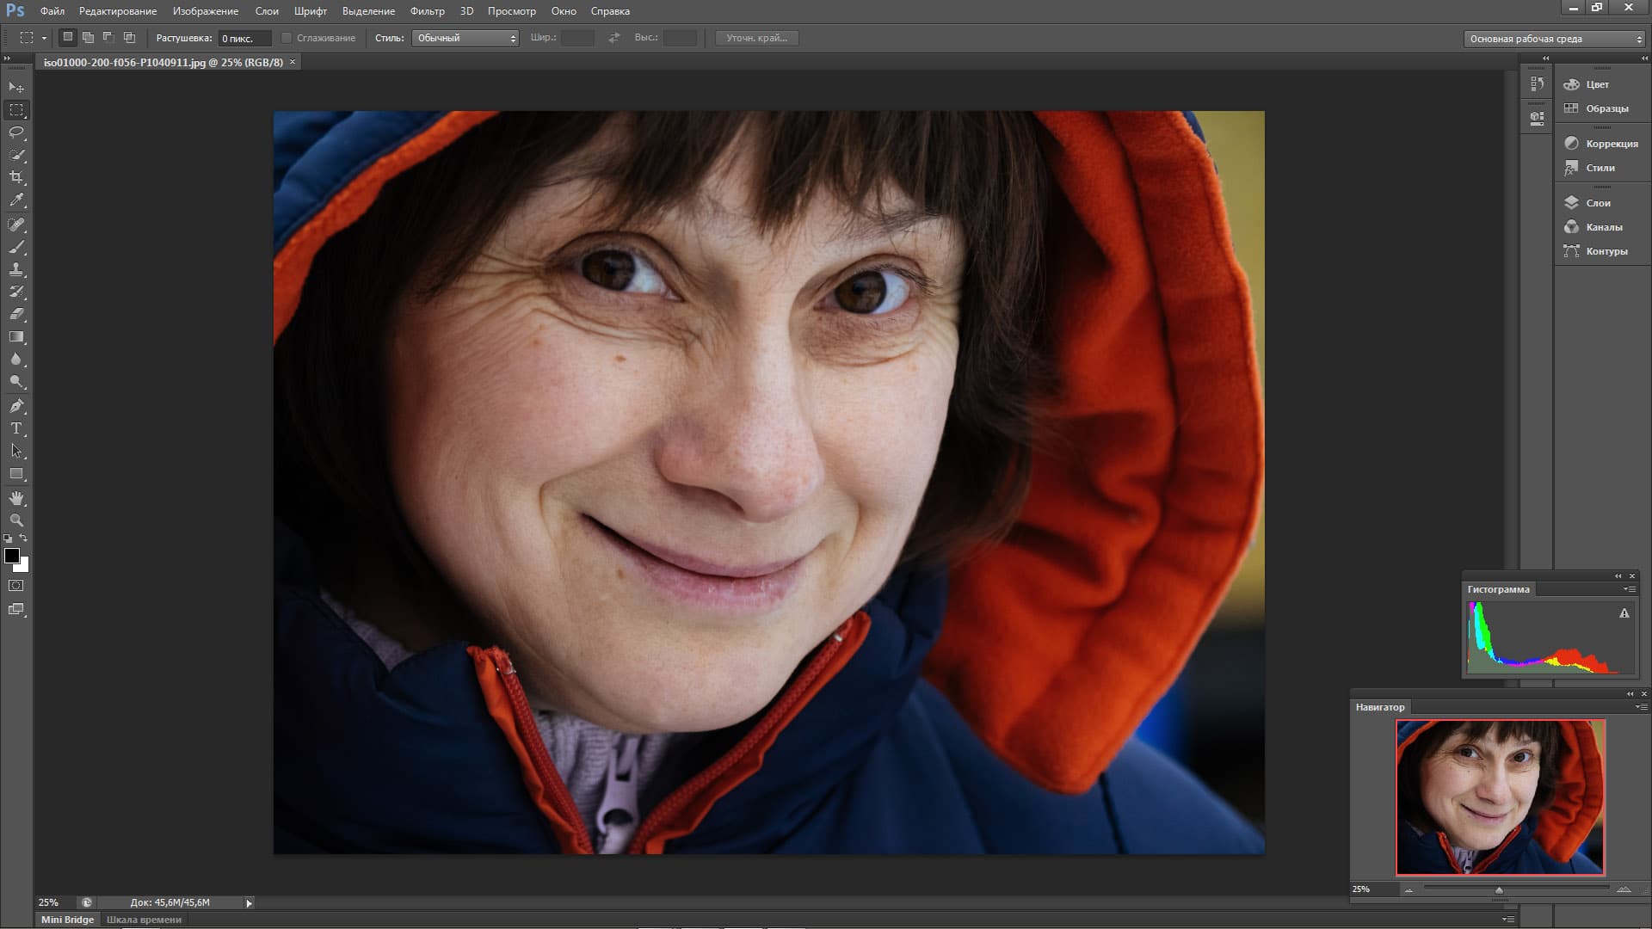Image resolution: width=1652 pixels, height=929 pixels.
Task: Open the Фильтр menu
Action: click(x=427, y=11)
